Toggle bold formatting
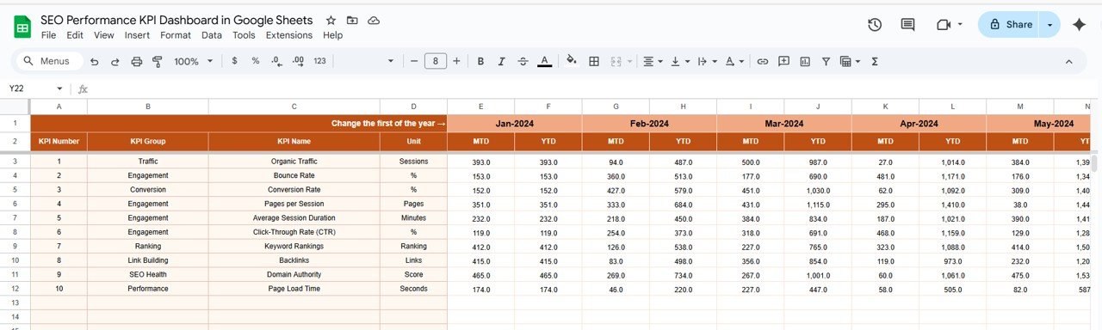 pyautogui.click(x=480, y=61)
